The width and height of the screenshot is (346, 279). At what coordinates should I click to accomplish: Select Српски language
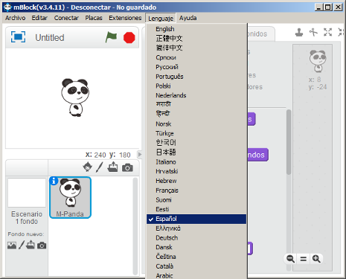point(196,57)
